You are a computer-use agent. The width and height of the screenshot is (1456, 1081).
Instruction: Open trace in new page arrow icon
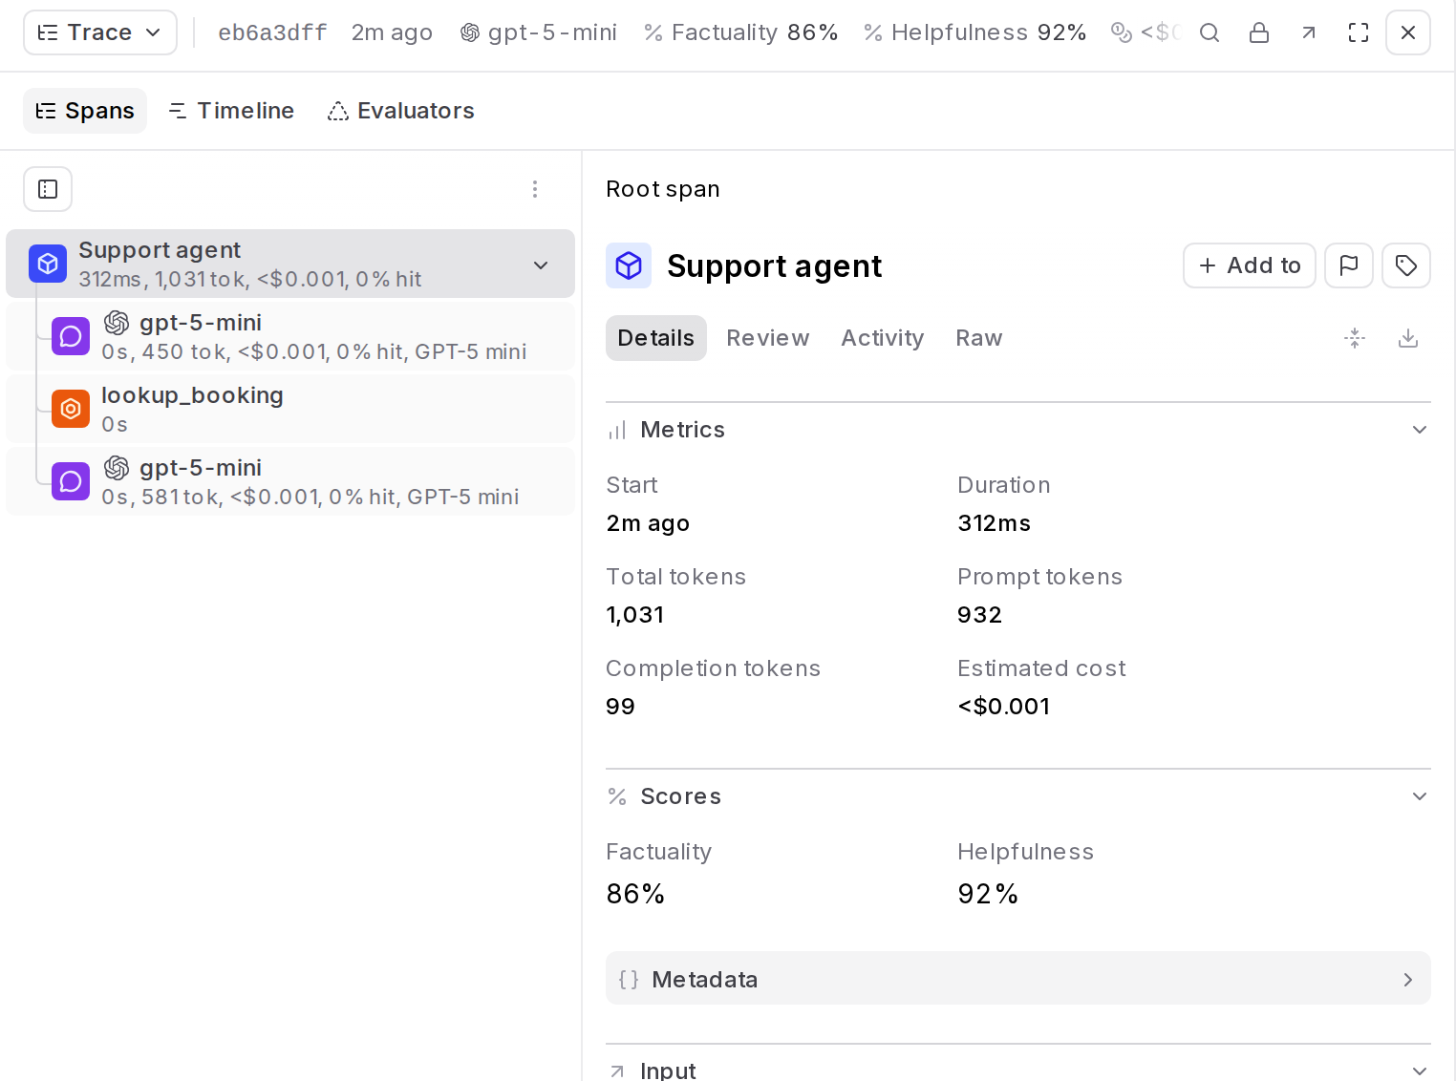click(1309, 32)
